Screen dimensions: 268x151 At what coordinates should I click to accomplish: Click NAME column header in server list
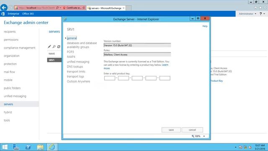pyautogui.click(x=52, y=54)
